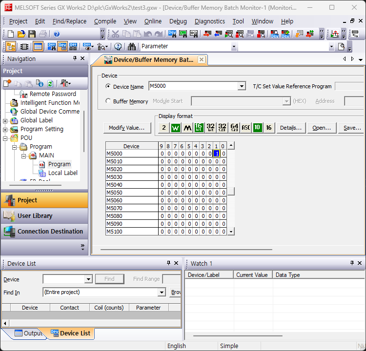Image resolution: width=366 pixels, height=351 pixels.
Task: Click New Data icon in Project toolbar
Action: [x=7, y=83]
